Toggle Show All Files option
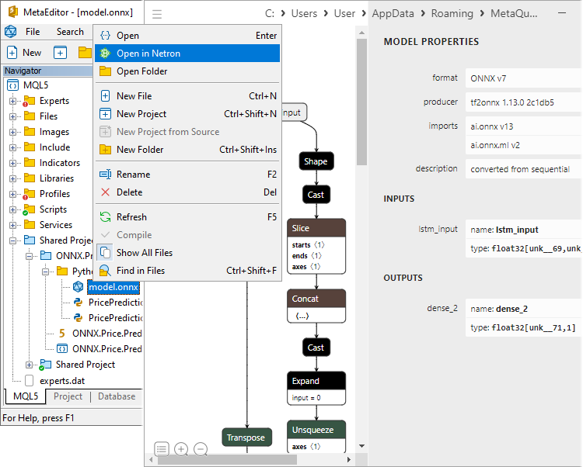This screenshot has width=583, height=467. [187, 253]
